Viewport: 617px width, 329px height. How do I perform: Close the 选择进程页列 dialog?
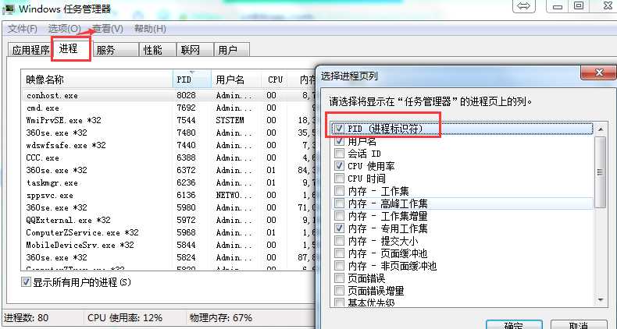598,73
